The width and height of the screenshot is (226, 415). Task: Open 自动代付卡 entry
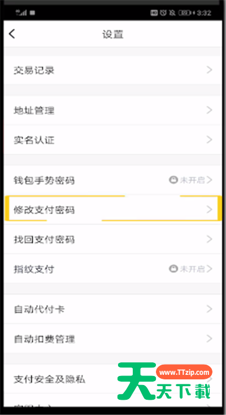(113, 309)
